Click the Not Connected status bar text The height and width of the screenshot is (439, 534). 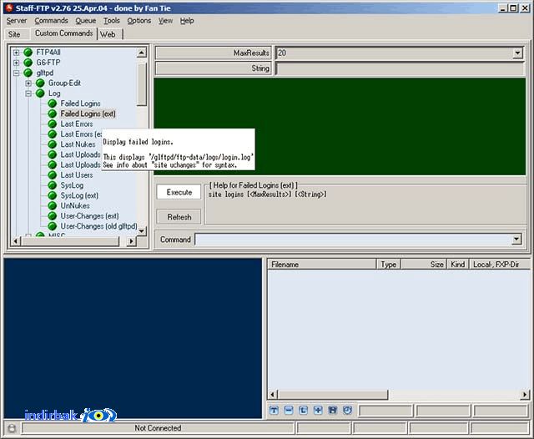pos(158,428)
